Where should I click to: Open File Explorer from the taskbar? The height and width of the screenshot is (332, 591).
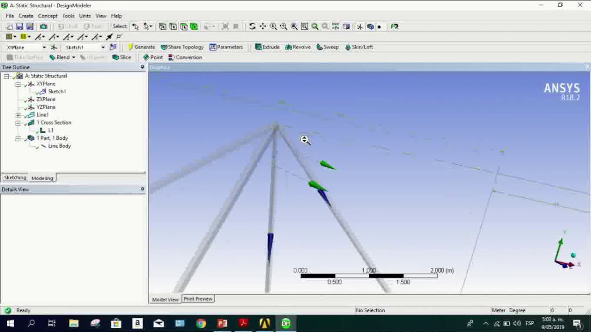[x=74, y=324]
